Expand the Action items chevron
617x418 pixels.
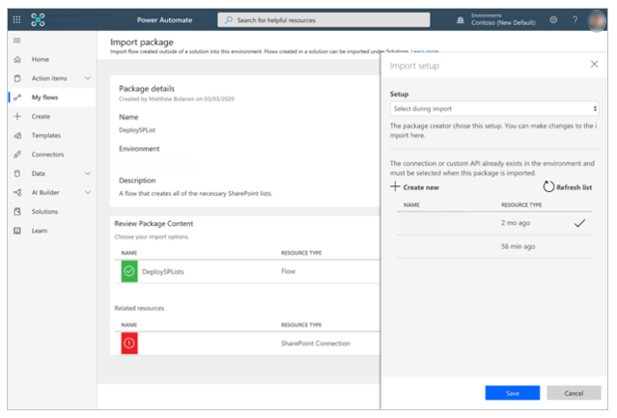(x=88, y=78)
